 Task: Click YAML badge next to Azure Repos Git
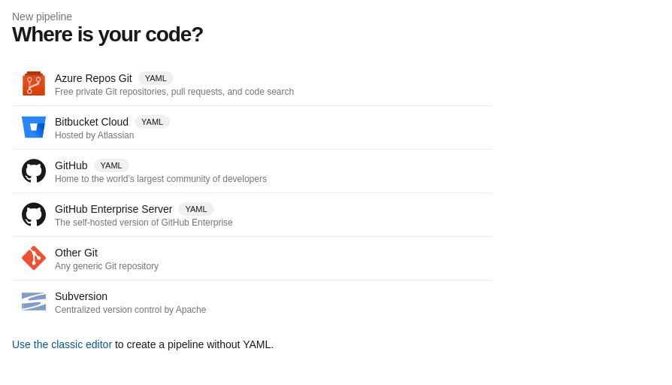coord(156,78)
